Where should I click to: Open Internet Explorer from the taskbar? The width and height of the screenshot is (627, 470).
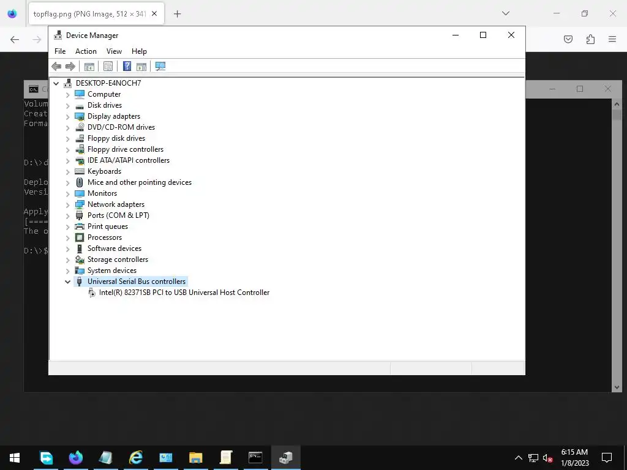(x=136, y=457)
